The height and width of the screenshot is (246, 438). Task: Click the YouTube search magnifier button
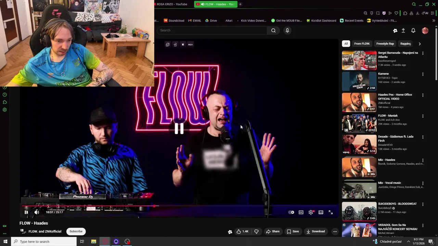pyautogui.click(x=273, y=30)
